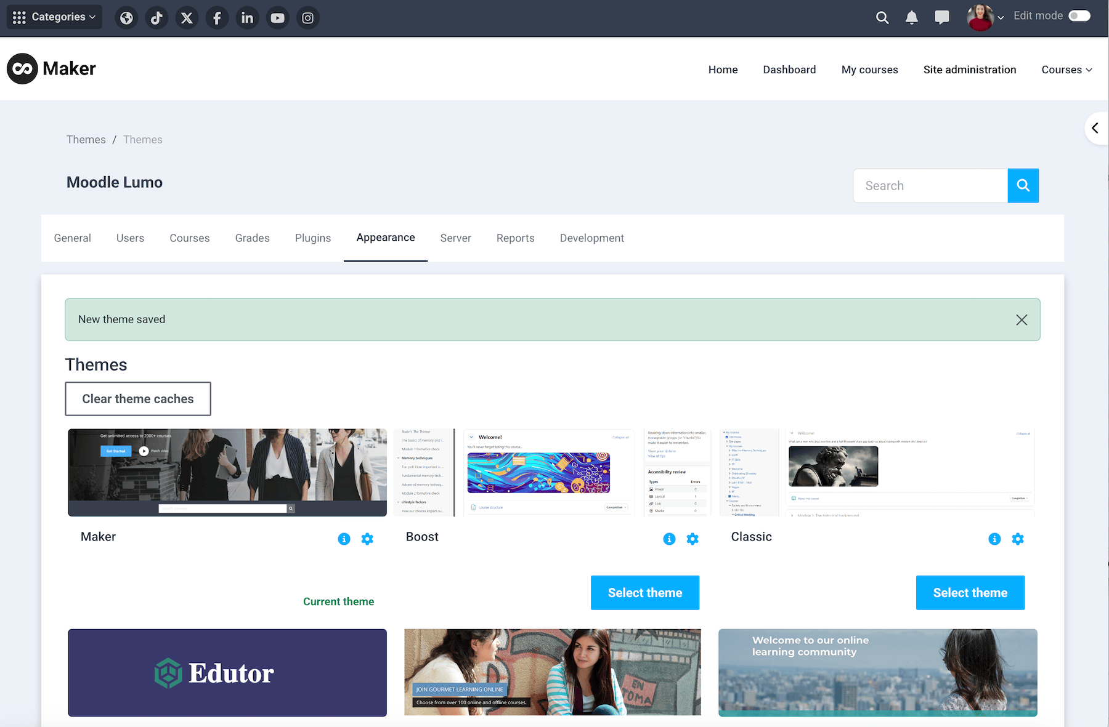Click the magnifying glass search icon
The image size is (1109, 727).
click(x=882, y=17)
